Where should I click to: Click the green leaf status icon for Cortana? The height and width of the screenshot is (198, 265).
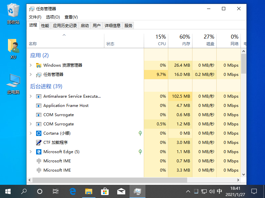pos(140,133)
